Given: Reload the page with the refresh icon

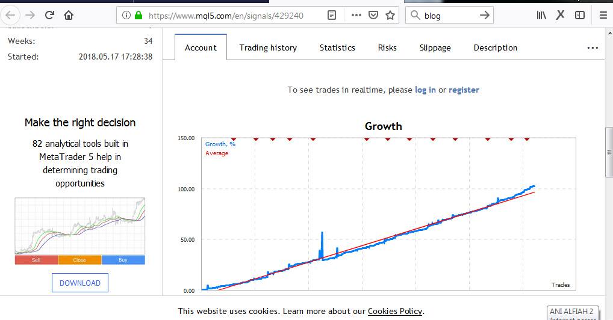Looking at the screenshot, I should tap(49, 15).
